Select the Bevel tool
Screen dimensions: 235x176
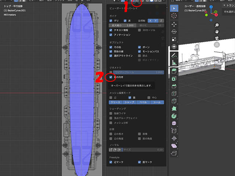[174, 86]
